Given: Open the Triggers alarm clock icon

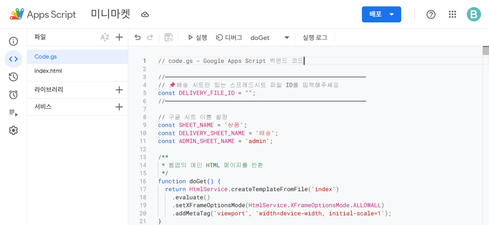Looking at the screenshot, I should click(x=13, y=94).
